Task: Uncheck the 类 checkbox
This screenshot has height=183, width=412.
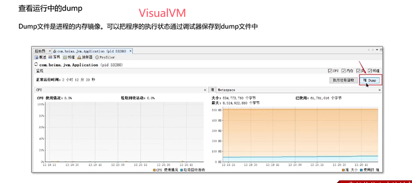Action: click(358, 71)
